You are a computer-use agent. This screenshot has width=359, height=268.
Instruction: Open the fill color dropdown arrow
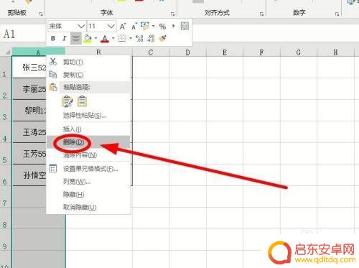pyautogui.click(x=95, y=38)
